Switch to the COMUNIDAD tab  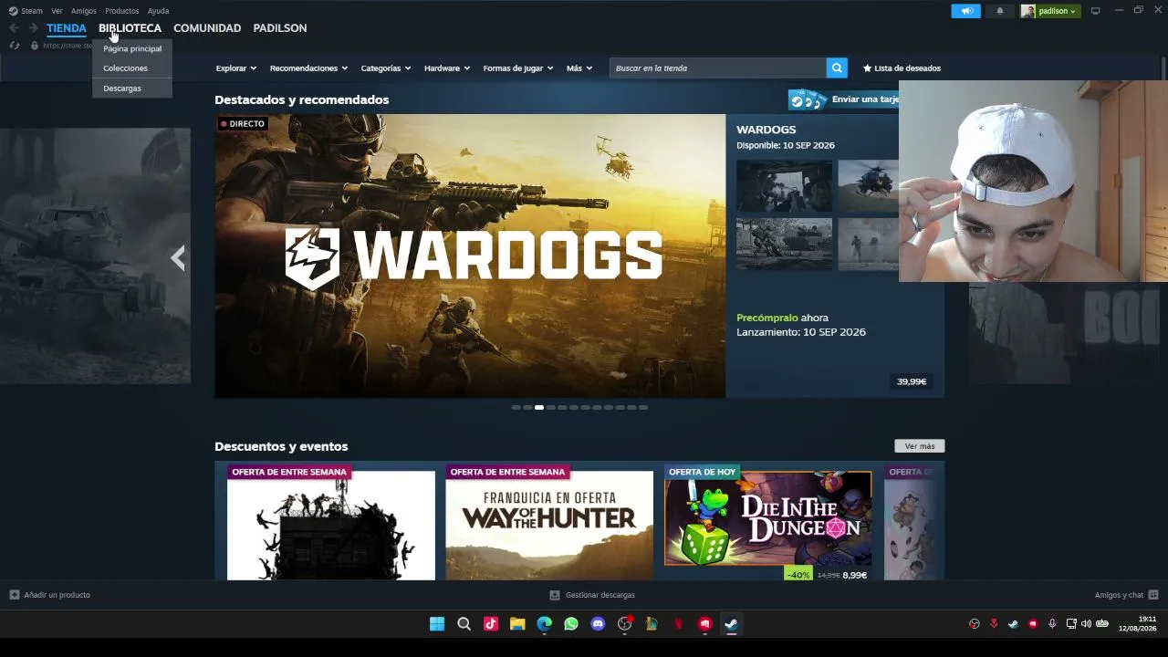click(x=207, y=28)
